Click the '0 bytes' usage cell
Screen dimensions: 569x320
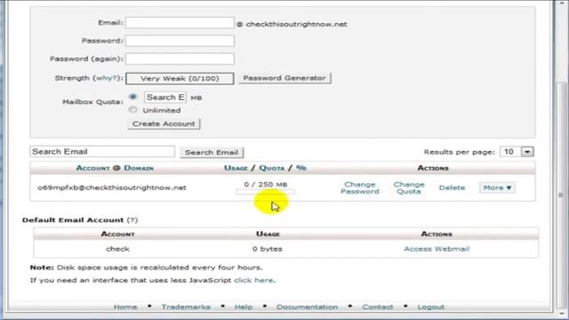[x=268, y=249]
